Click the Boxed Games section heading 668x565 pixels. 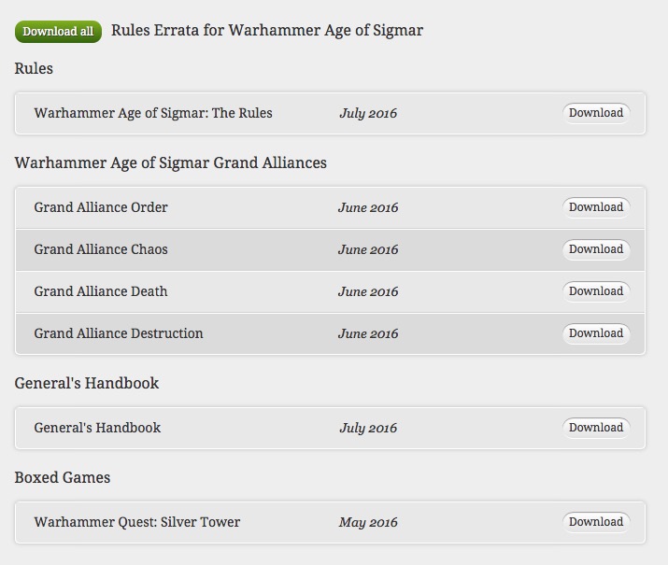tap(63, 478)
